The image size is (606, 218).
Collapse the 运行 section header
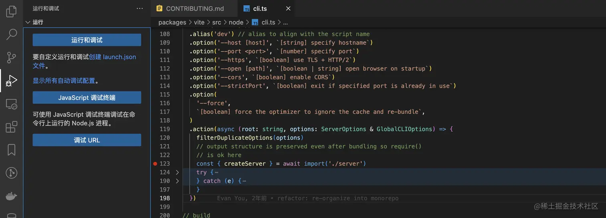[87, 22]
